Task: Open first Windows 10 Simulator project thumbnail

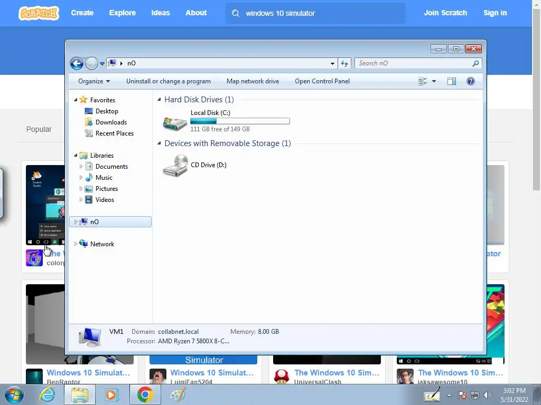Action: pos(45,205)
